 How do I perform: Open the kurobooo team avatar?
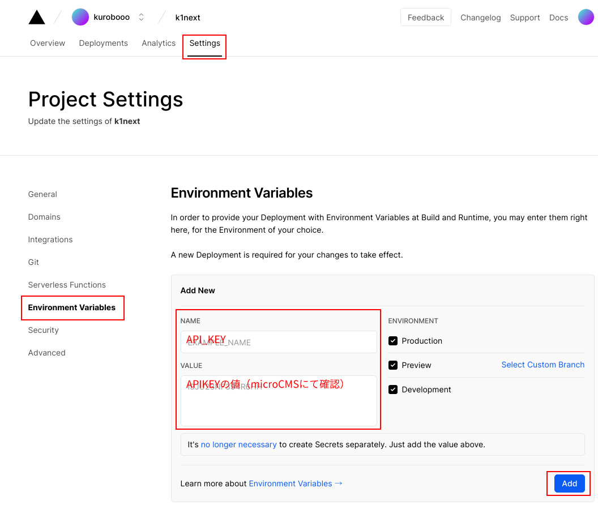coord(80,17)
